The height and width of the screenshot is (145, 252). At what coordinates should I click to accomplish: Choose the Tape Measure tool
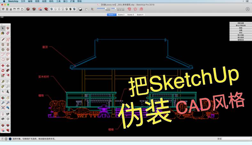pyautogui.click(x=3, y=82)
